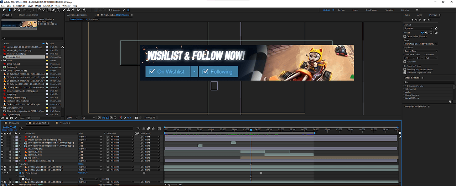456x186 pixels.
Task: Click Reset for the Transform property
Action: pos(81,164)
